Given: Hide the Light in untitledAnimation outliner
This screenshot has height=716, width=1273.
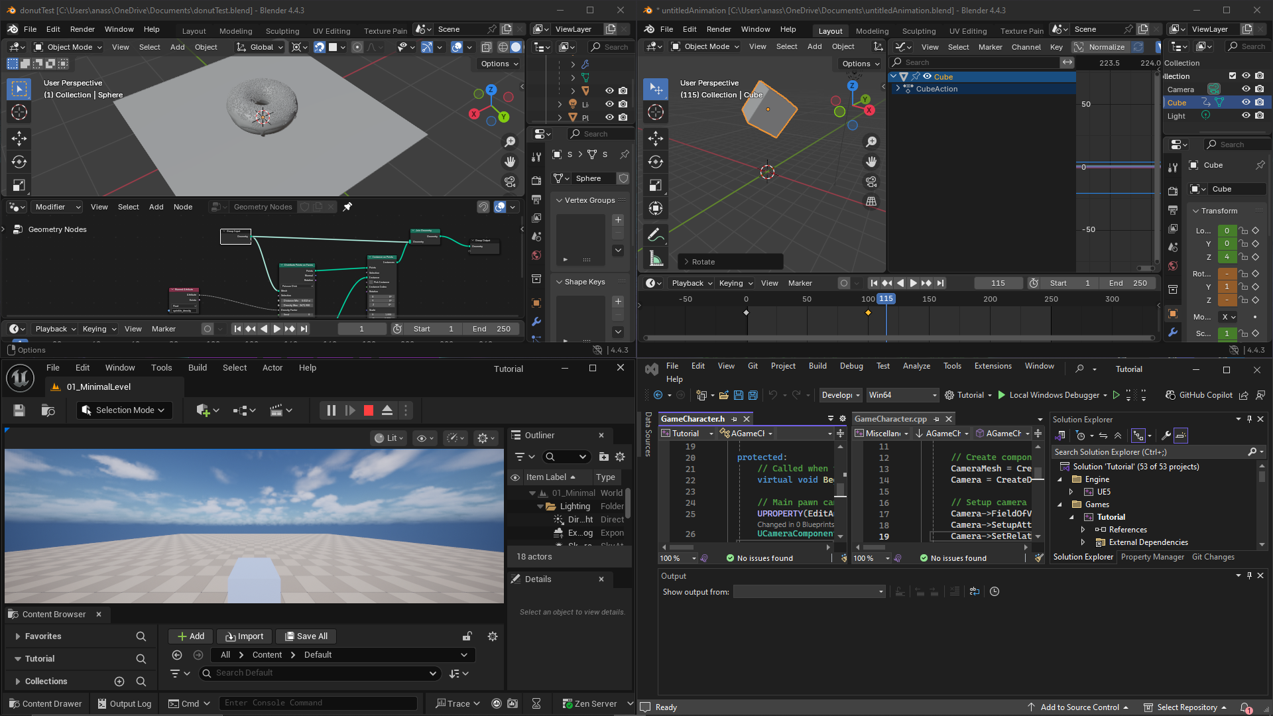Looking at the screenshot, I should [x=1246, y=115].
